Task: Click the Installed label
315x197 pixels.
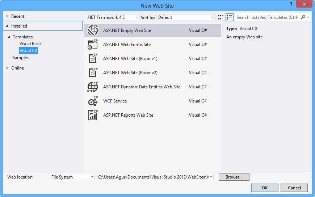Action: 19,26
